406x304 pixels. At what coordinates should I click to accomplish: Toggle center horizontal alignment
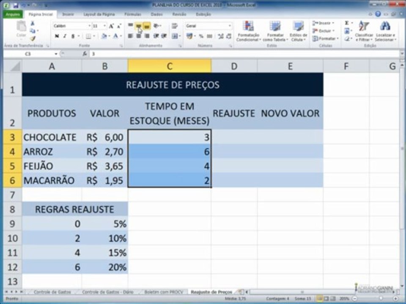[x=139, y=36]
